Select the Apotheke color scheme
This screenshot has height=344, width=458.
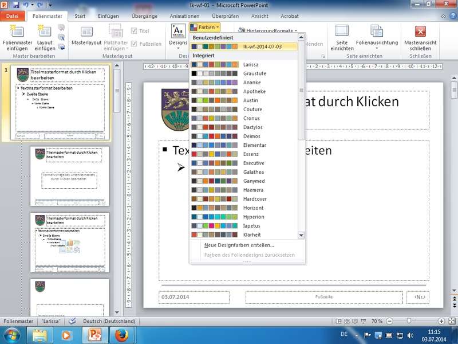tap(254, 91)
